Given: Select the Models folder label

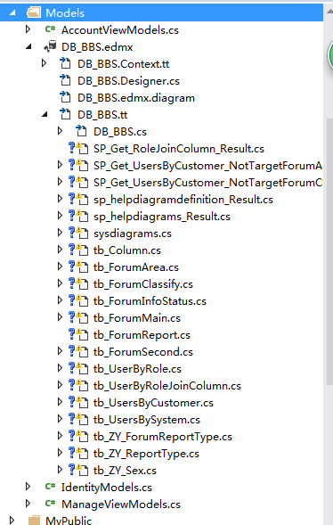Looking at the screenshot, I should pyautogui.click(x=65, y=13).
